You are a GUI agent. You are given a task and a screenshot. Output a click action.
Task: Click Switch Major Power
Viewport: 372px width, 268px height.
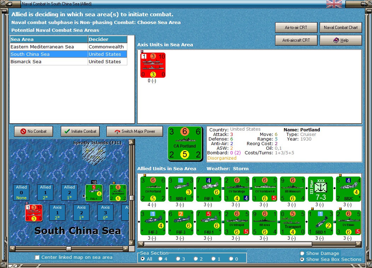pyautogui.click(x=135, y=131)
